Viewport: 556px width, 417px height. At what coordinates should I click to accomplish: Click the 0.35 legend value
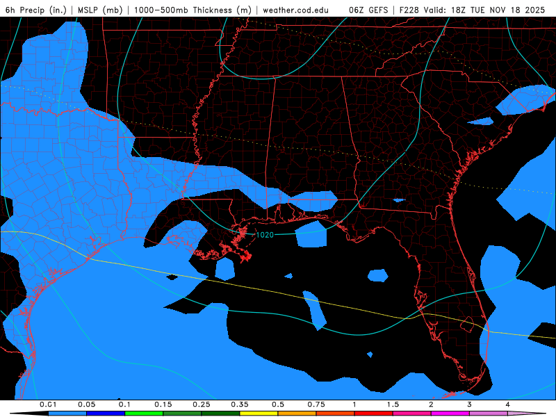tap(240, 404)
